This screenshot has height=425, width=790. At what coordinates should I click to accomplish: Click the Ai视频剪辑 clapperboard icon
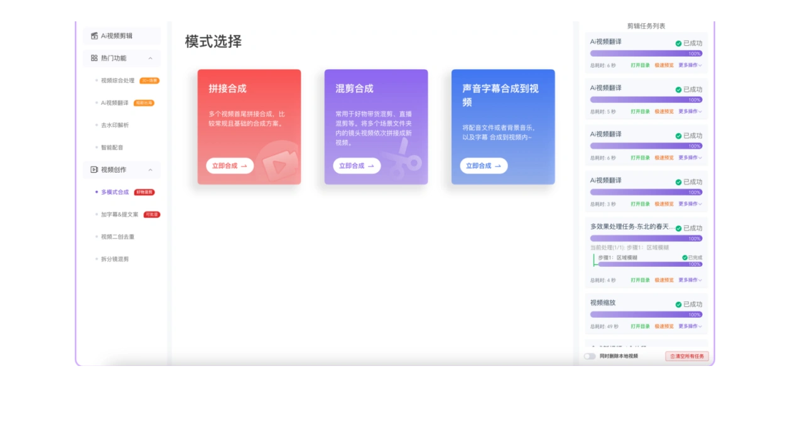94,36
